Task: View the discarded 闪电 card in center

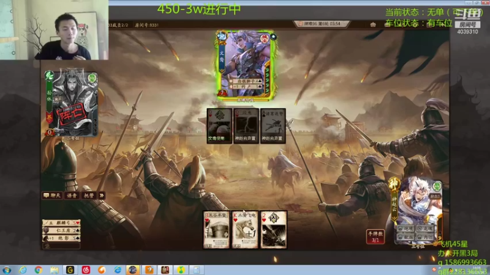Action: [x=246, y=126]
